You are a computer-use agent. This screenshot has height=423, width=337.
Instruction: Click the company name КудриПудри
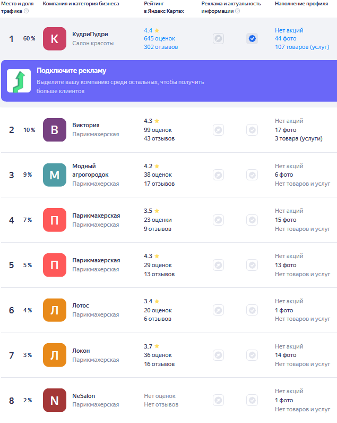pos(90,34)
